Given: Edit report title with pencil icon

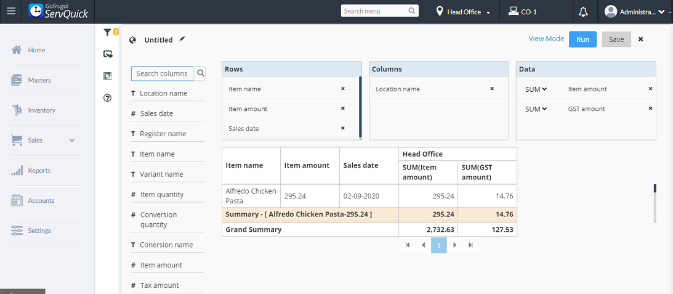Looking at the screenshot, I should point(182,39).
